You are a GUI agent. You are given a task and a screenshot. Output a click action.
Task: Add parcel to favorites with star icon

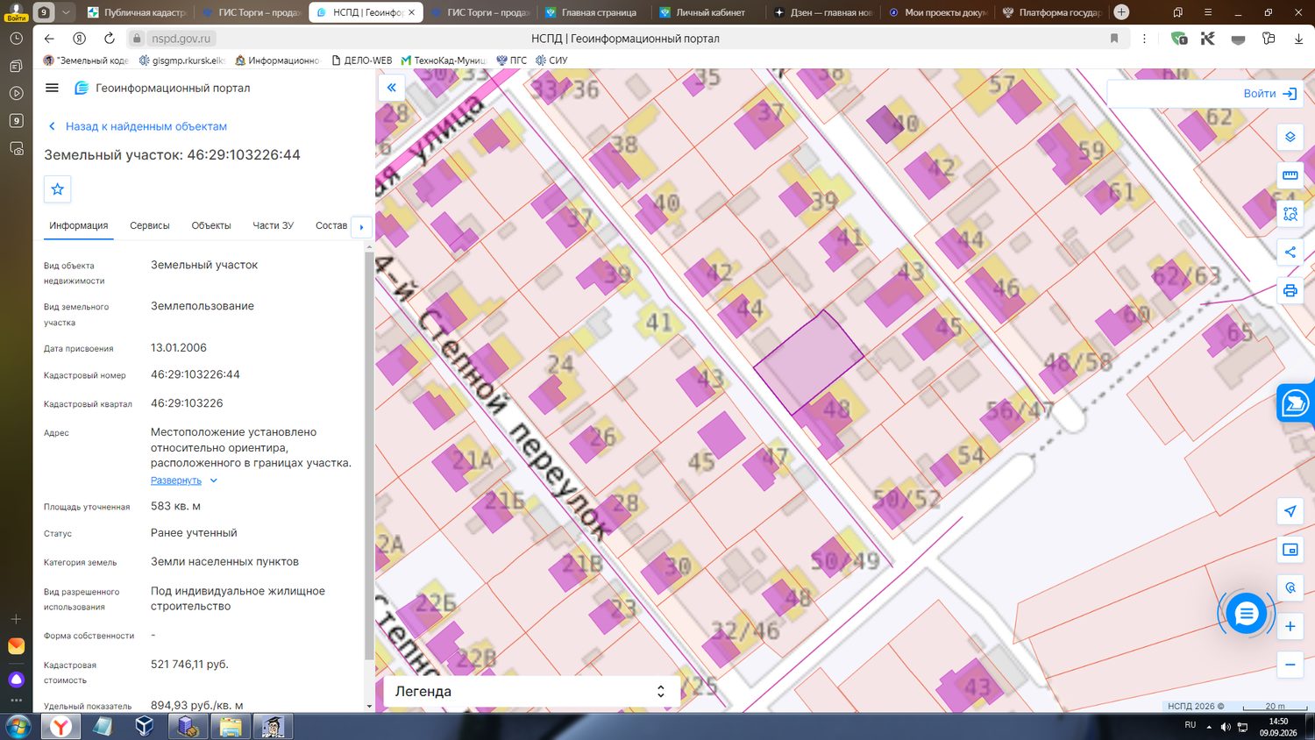tap(58, 189)
